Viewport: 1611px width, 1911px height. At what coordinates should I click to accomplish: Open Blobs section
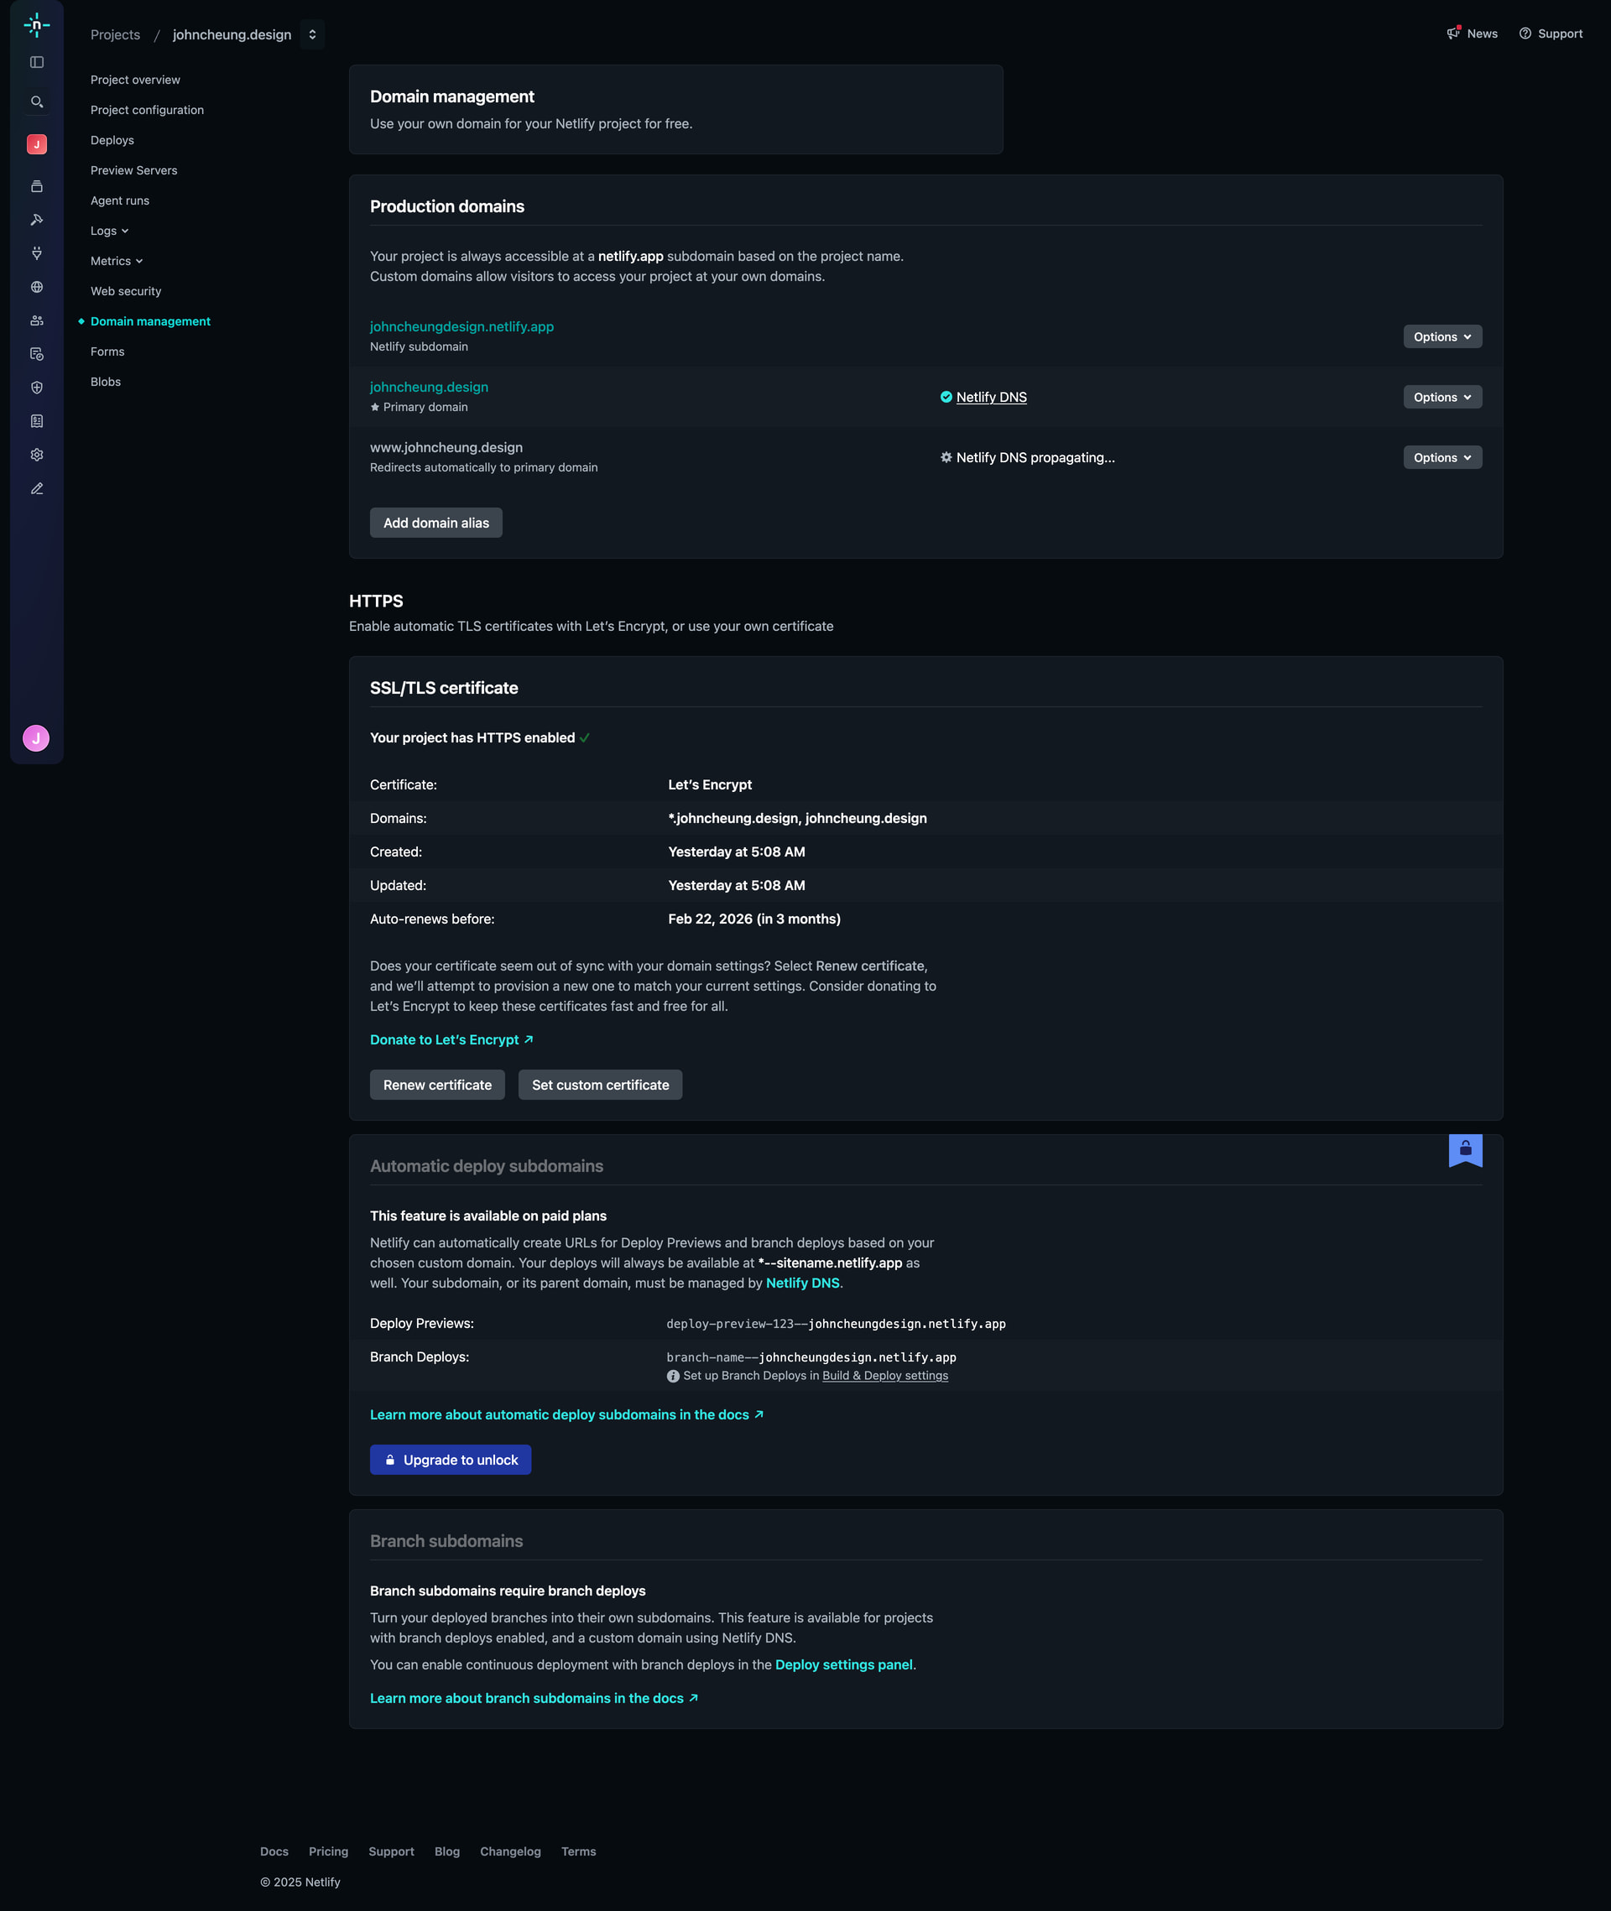click(x=106, y=382)
